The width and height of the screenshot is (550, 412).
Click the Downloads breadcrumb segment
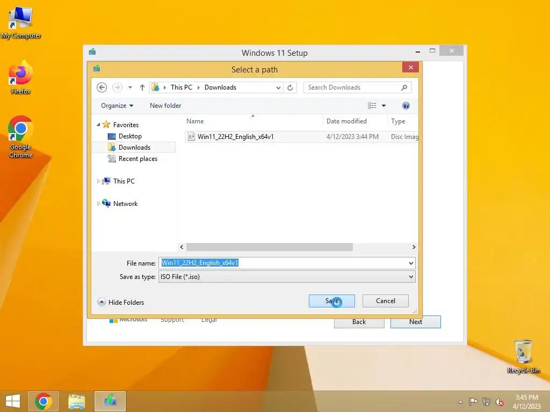[220, 87]
